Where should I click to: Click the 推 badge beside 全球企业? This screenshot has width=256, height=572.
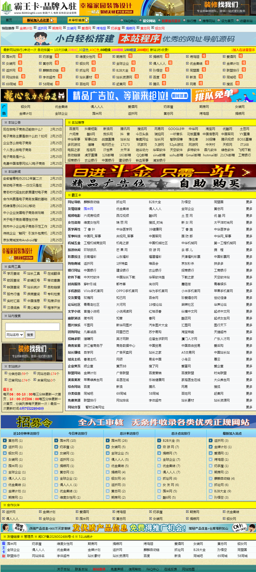tap(134, 63)
